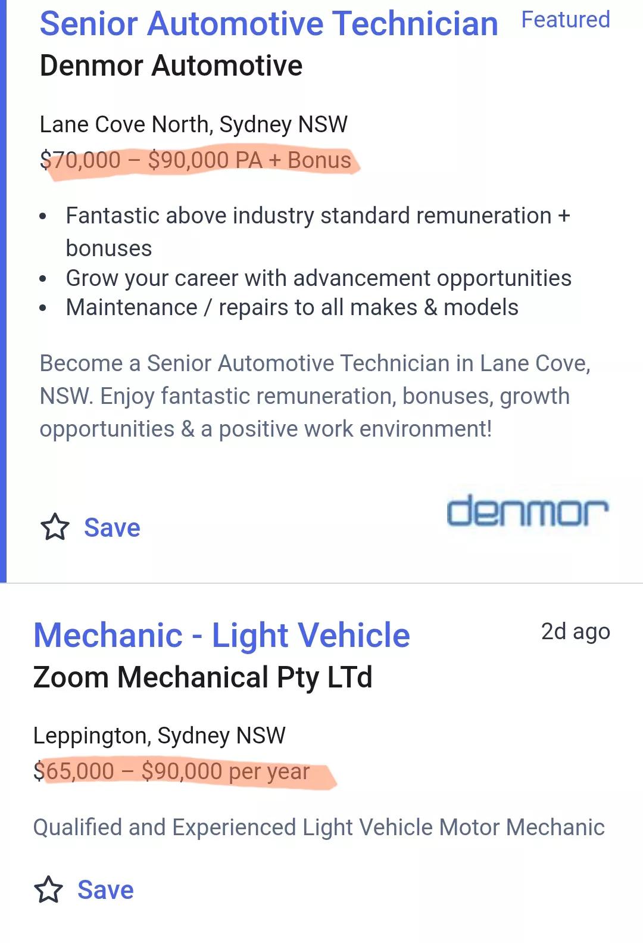
Task: Click the above industry standard remuneration bullet
Action: [x=317, y=216]
